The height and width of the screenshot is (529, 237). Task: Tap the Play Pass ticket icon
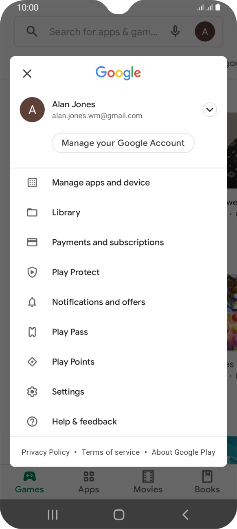coord(32,332)
